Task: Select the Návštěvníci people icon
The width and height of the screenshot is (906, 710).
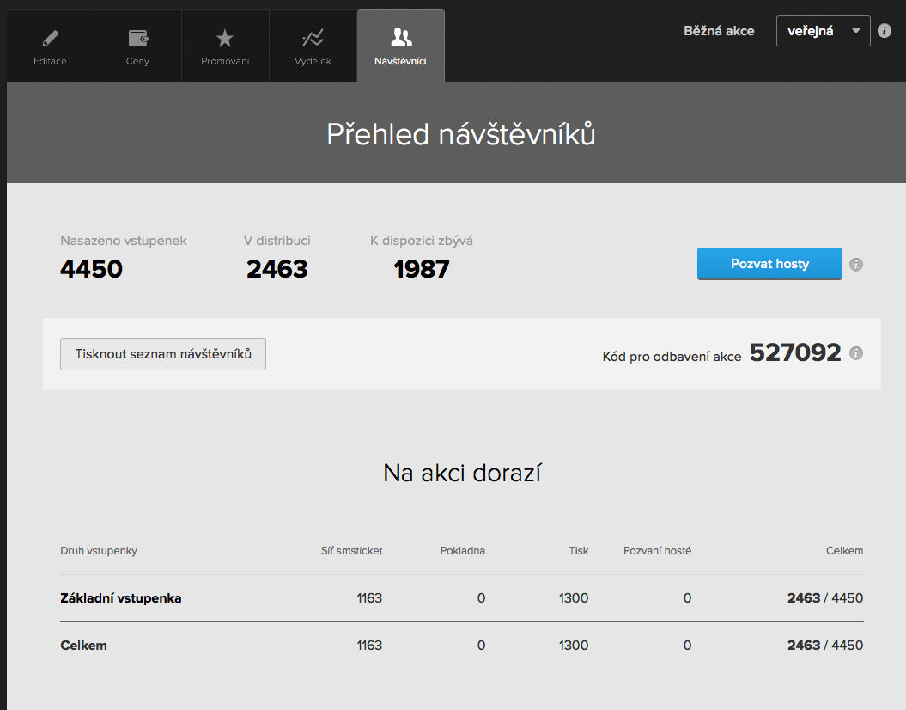Action: 400,38
